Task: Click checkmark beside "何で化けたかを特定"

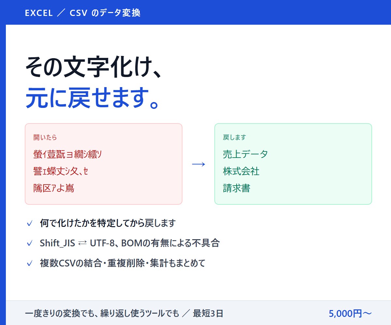Action: (30, 224)
